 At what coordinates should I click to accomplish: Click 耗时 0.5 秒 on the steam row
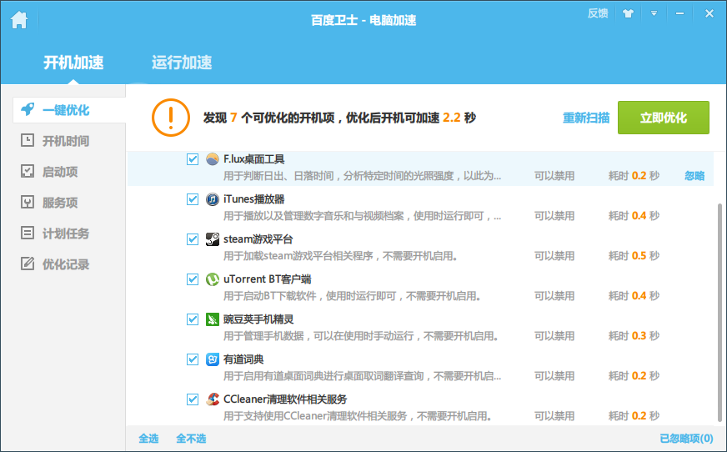(x=634, y=256)
